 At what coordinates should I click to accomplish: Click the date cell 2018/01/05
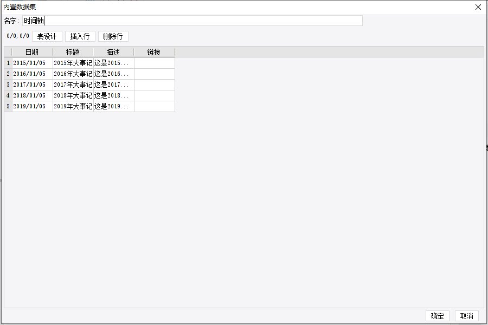[x=33, y=96]
